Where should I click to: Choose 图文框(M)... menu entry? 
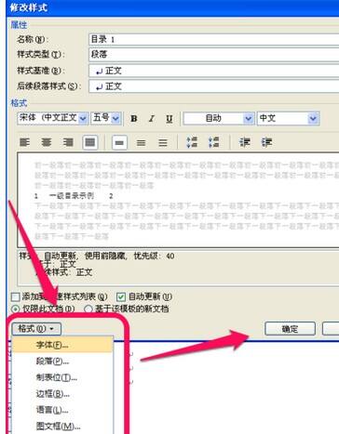62,427
